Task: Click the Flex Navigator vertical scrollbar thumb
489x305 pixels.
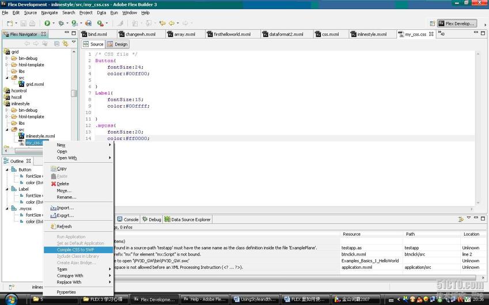Action: [x=74, y=93]
